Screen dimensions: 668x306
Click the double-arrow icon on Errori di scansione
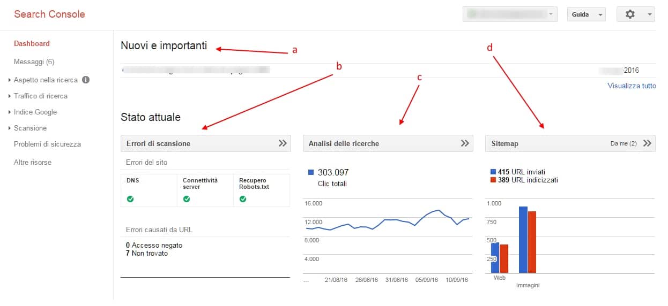point(283,143)
